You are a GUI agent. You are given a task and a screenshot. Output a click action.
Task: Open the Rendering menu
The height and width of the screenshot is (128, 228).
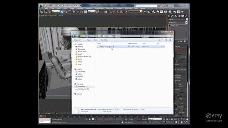click(x=109, y=9)
